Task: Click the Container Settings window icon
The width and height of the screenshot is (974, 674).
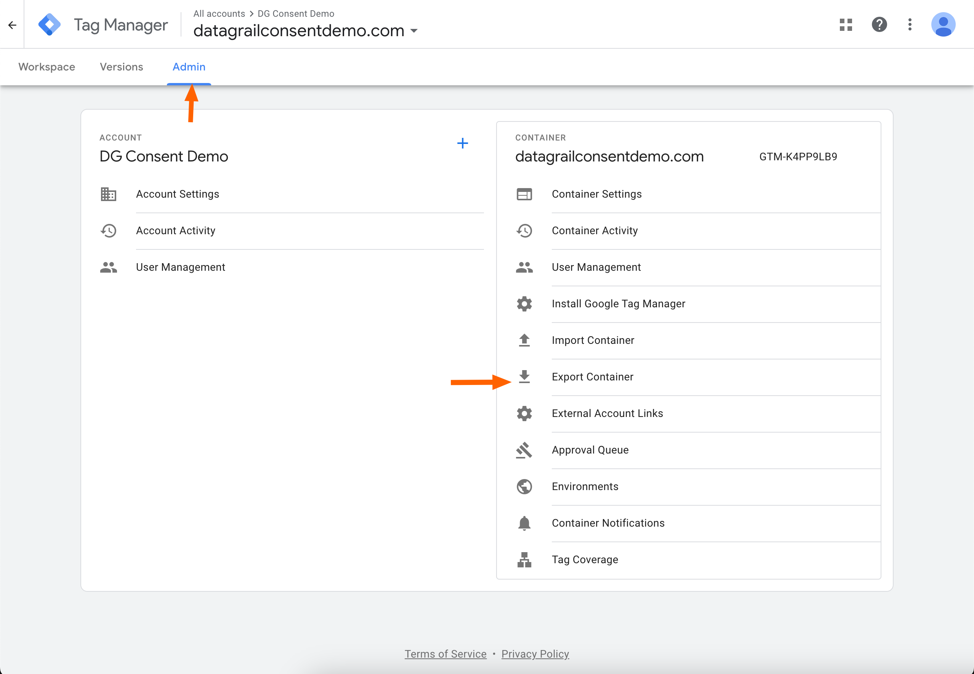Action: [524, 194]
